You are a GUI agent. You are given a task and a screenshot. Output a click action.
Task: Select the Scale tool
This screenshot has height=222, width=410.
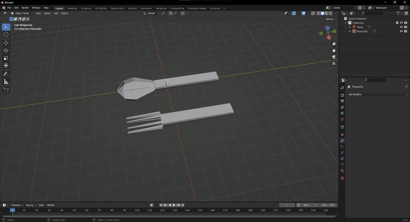pos(6,58)
